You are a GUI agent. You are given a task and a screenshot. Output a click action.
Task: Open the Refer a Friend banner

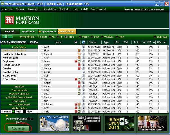tap(152, 123)
